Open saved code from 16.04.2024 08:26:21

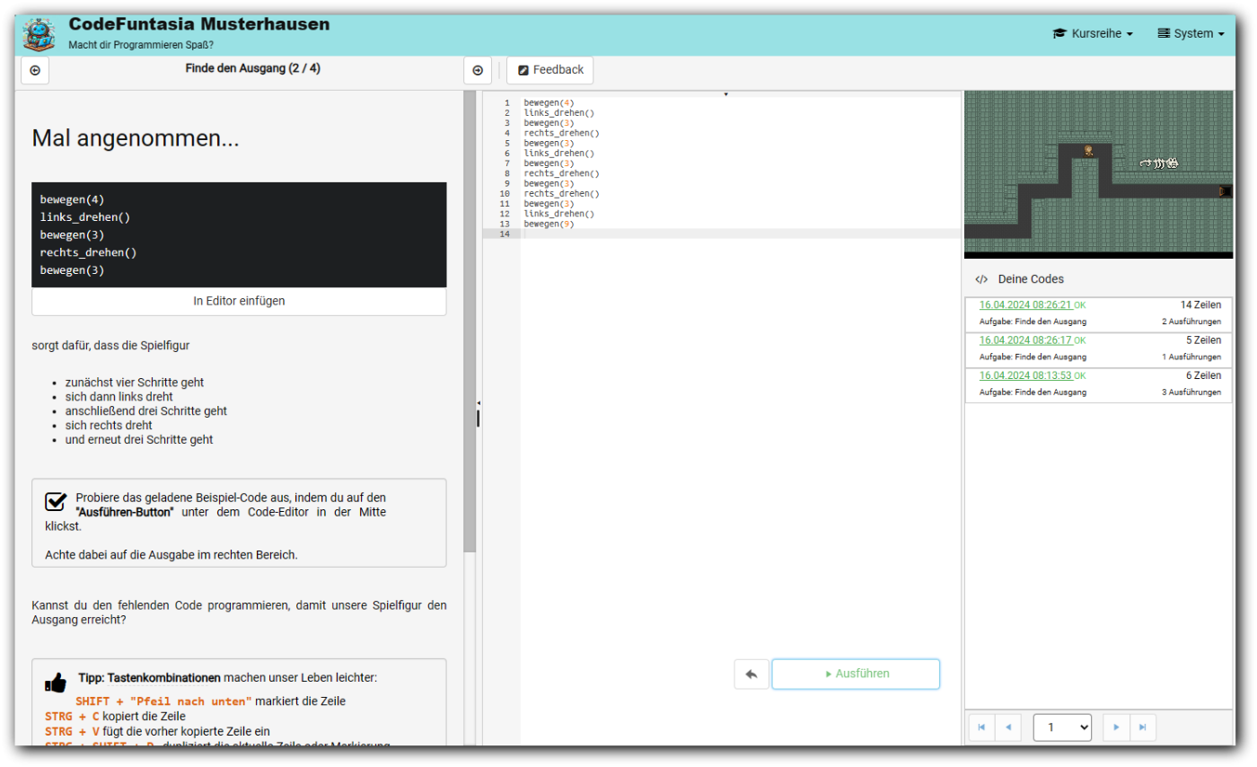click(1024, 304)
